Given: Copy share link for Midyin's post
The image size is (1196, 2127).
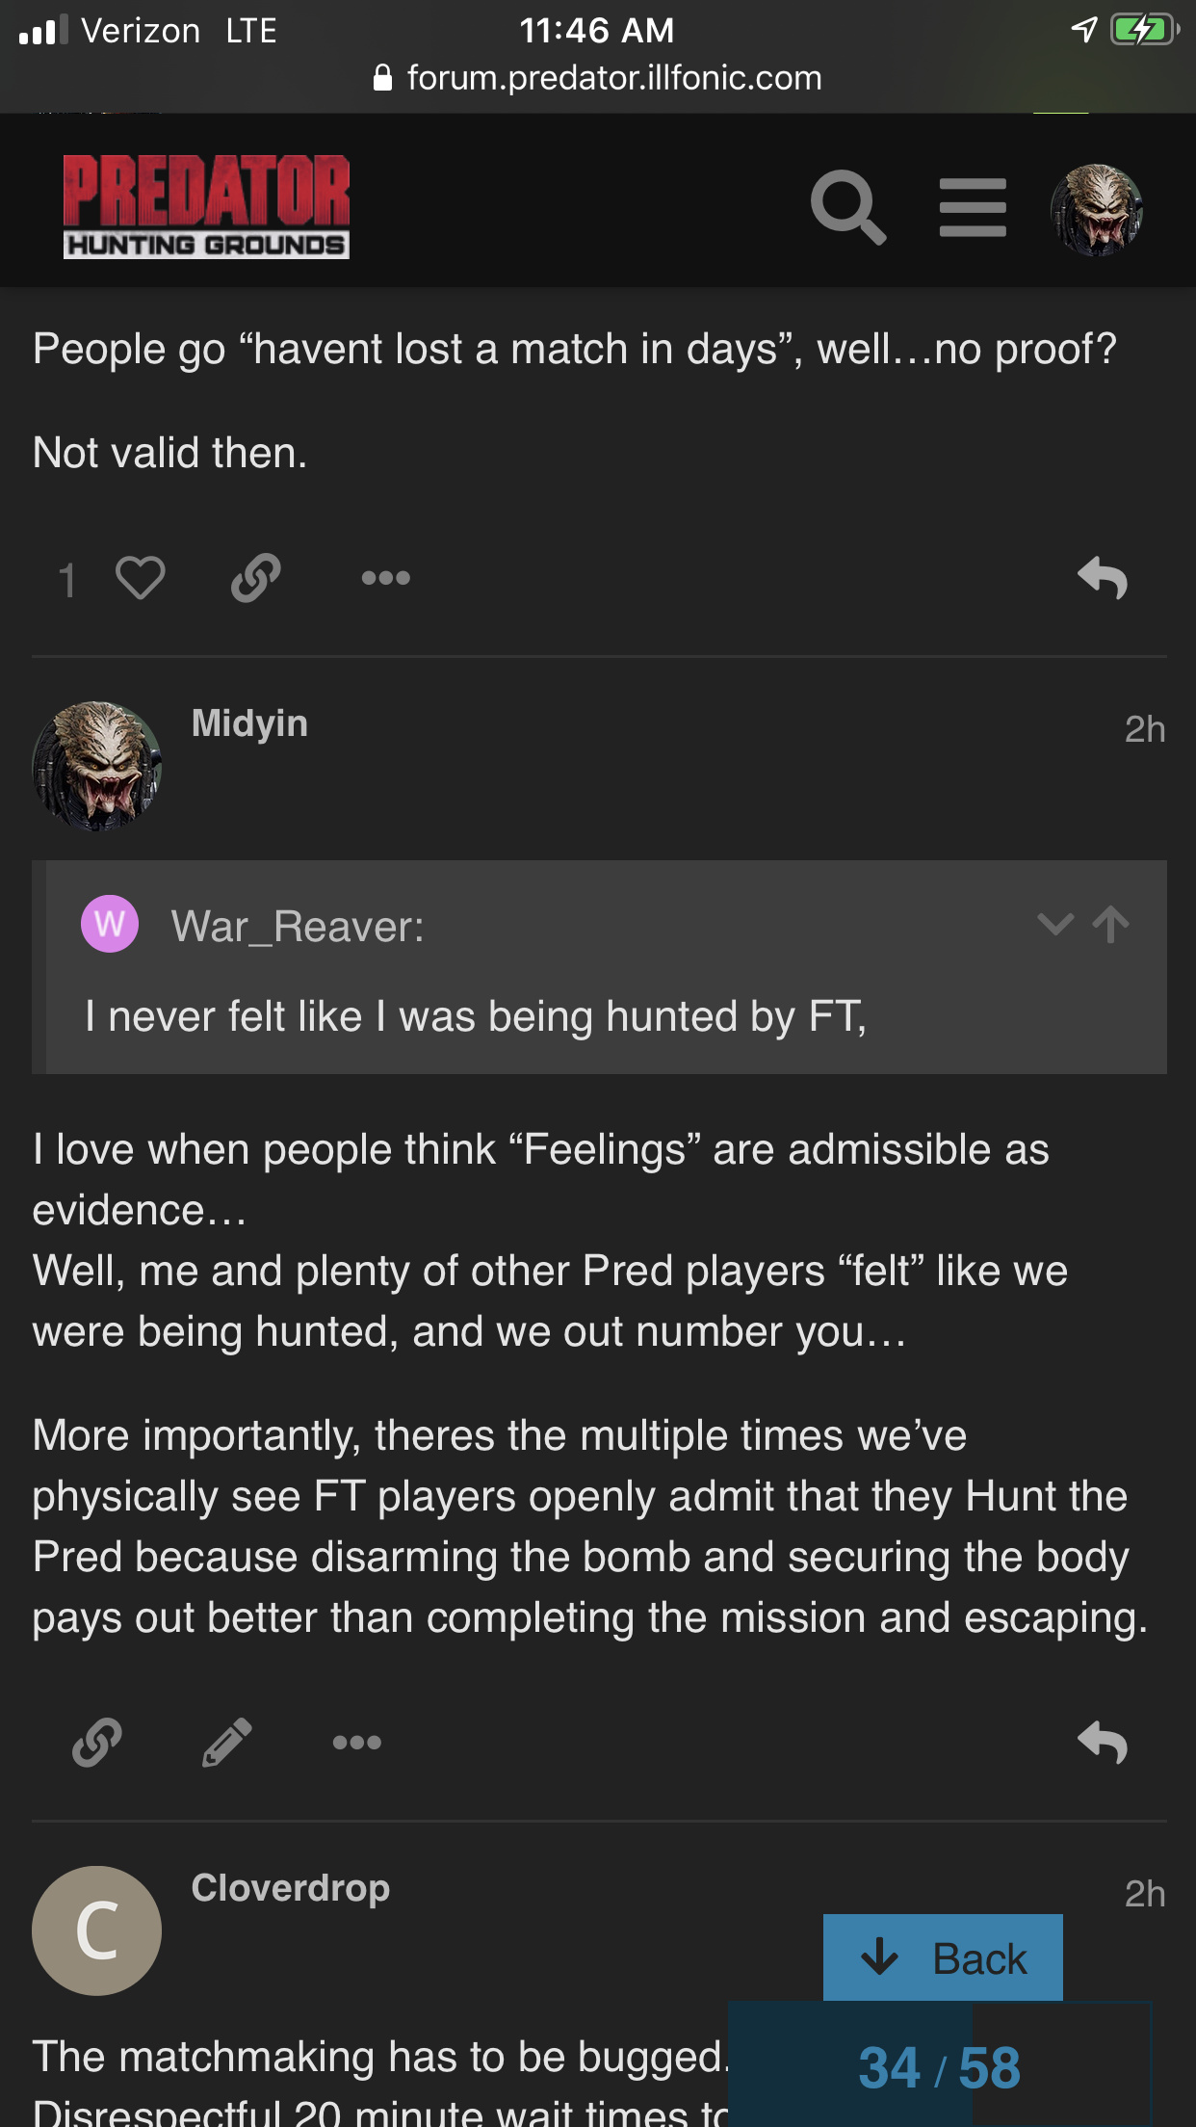Looking at the screenshot, I should tap(97, 1743).
